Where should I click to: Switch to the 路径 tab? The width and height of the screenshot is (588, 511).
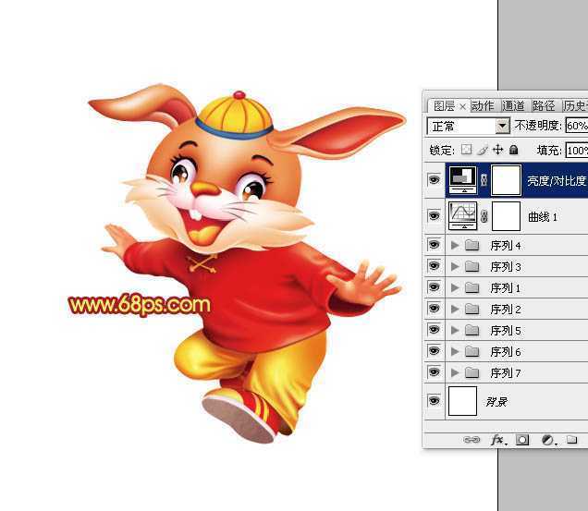pos(544,106)
